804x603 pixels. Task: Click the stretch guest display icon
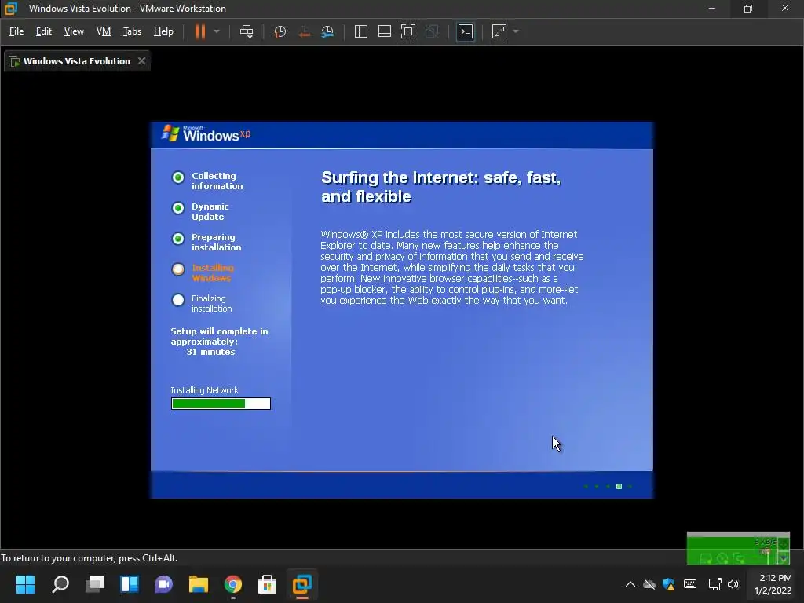(499, 31)
